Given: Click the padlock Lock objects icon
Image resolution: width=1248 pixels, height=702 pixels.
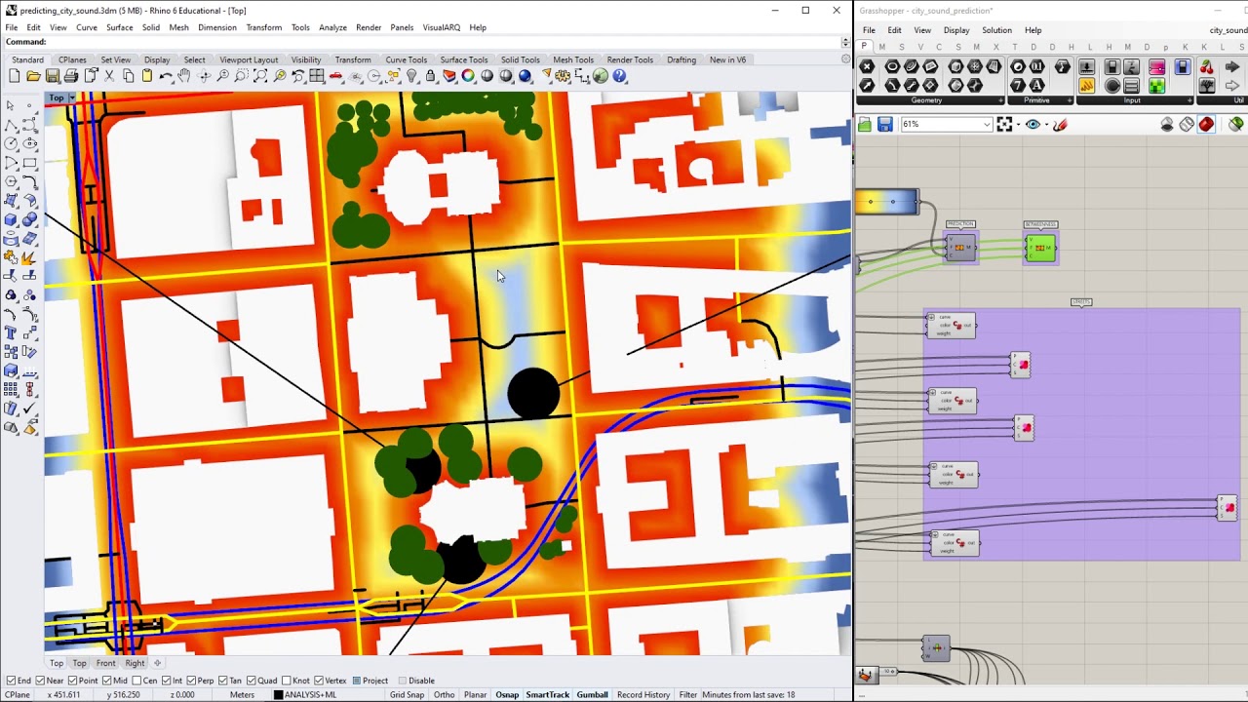Looking at the screenshot, I should 430,76.
